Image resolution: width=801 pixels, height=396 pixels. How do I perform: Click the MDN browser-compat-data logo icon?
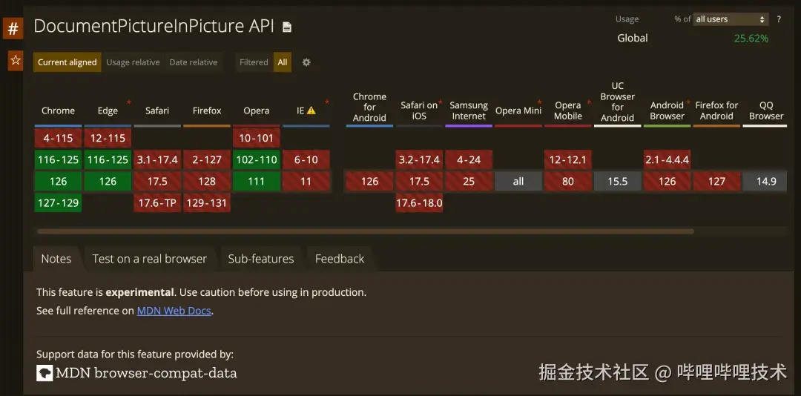tap(44, 373)
